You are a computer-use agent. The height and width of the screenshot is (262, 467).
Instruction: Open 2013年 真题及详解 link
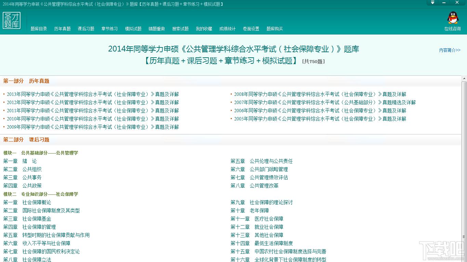point(93,94)
